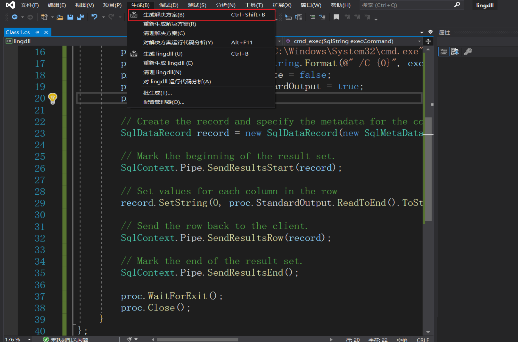Click the Visual Studio logo icon
The image size is (518, 342).
coord(10,5)
